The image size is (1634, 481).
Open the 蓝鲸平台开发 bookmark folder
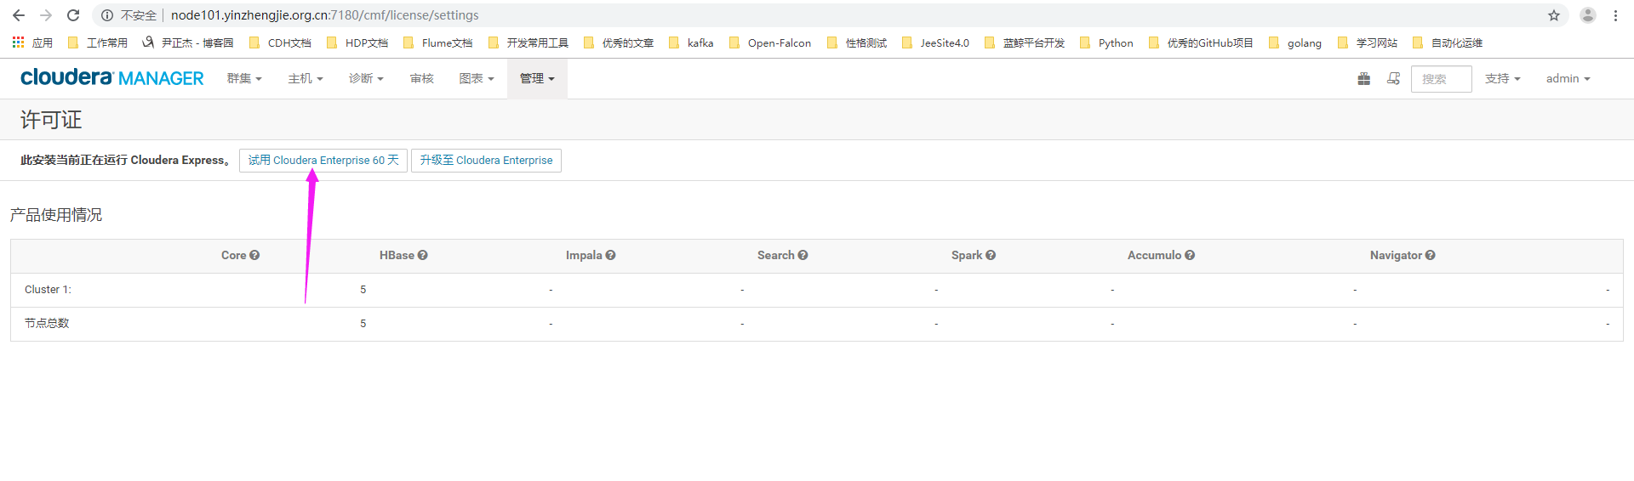[1025, 42]
